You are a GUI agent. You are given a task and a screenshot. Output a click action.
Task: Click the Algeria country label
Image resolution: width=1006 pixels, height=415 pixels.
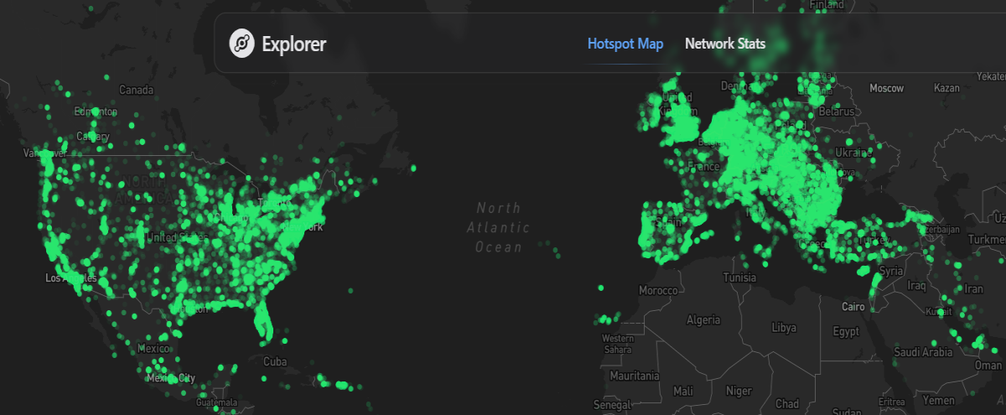click(703, 320)
